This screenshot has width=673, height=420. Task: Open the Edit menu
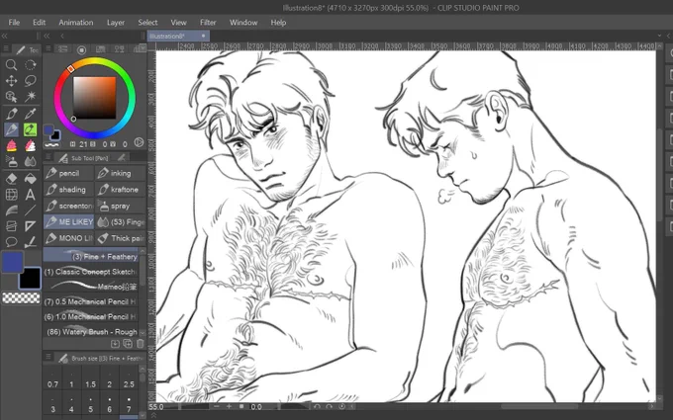[39, 23]
